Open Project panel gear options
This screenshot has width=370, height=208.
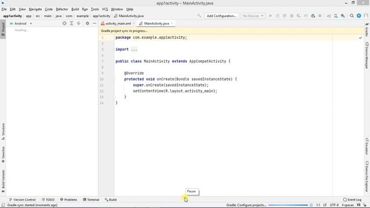click(x=87, y=23)
